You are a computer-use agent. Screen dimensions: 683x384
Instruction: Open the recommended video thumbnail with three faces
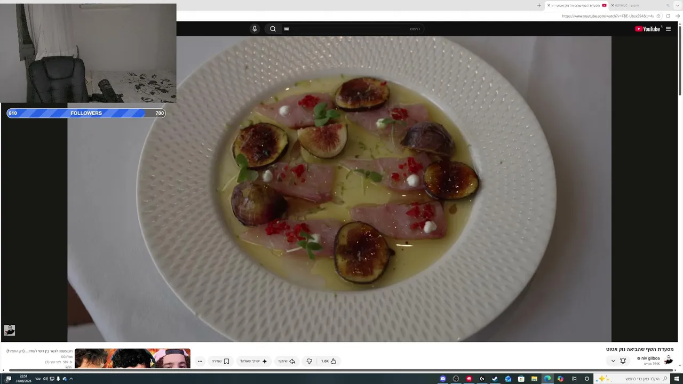tap(132, 358)
